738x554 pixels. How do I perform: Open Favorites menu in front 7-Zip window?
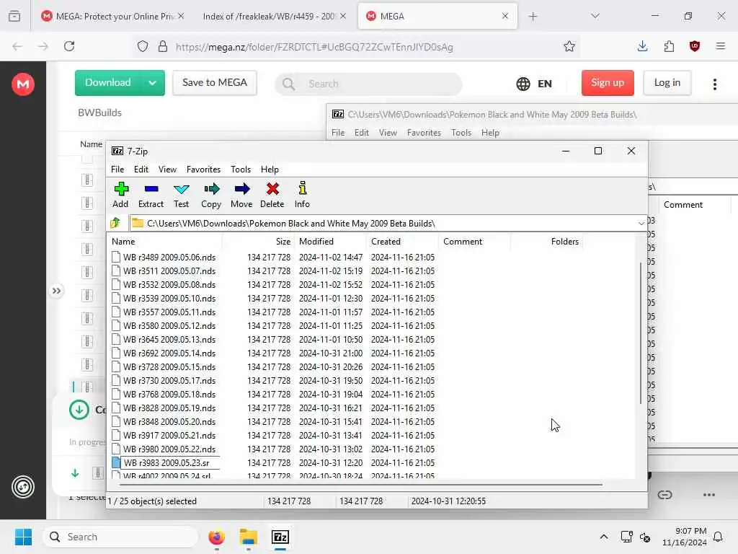coord(203,169)
